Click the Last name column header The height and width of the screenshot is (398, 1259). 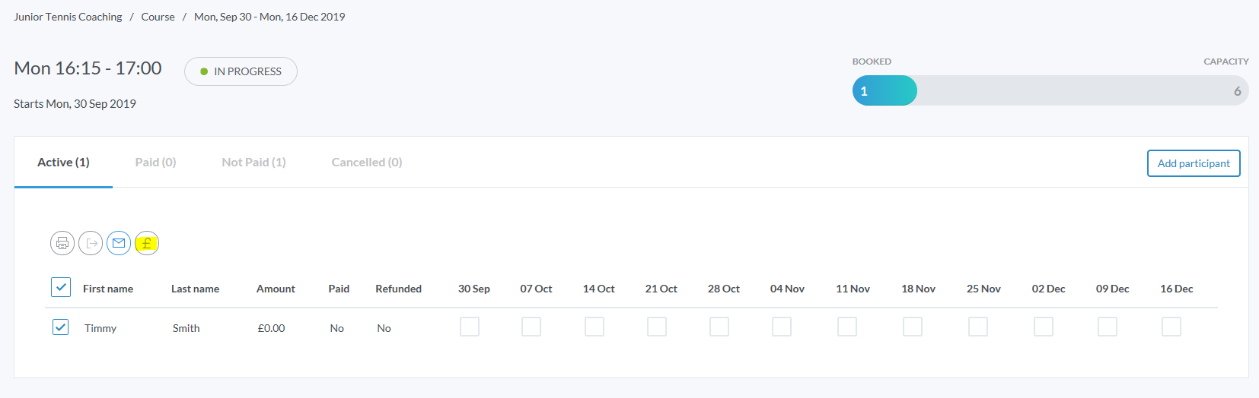click(195, 289)
